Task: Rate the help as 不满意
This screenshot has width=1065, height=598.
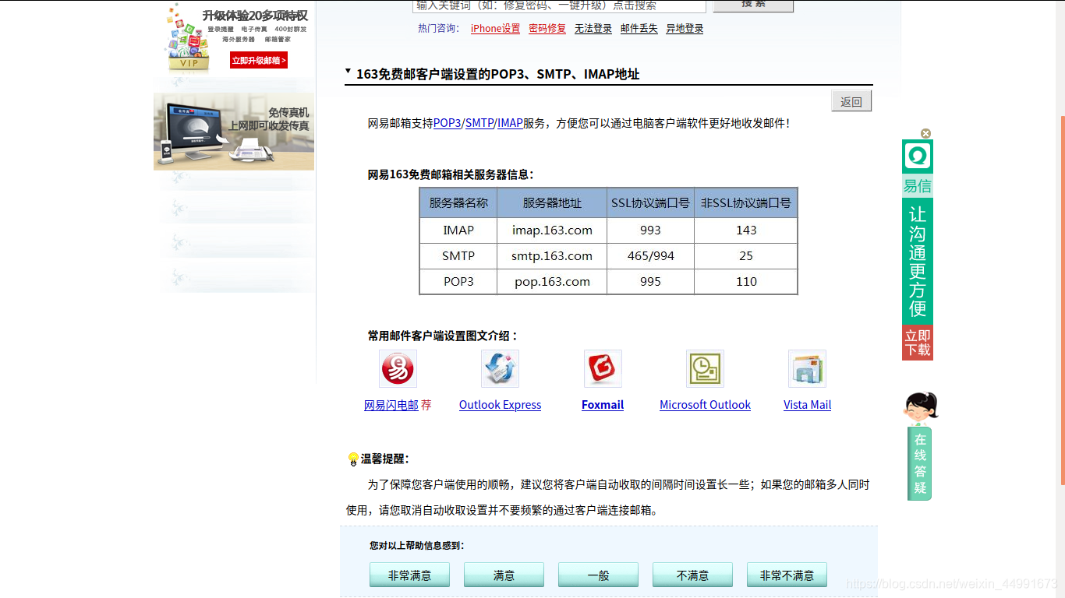Action: [692, 575]
